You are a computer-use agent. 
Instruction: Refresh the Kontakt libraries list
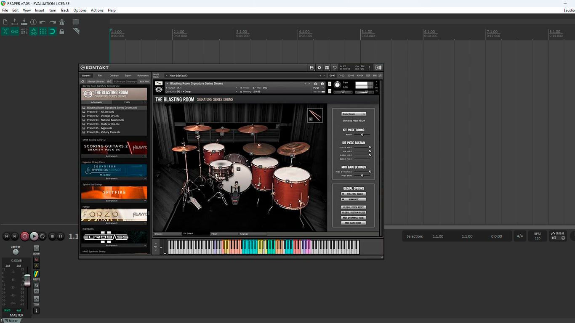click(83, 82)
